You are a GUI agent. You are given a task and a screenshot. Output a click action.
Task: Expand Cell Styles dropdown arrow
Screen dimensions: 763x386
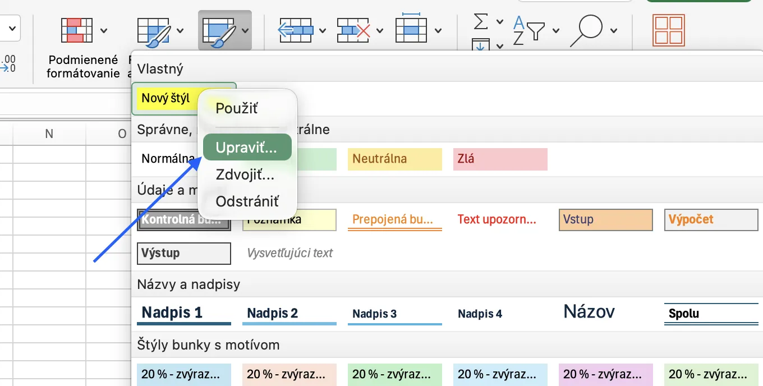245,31
